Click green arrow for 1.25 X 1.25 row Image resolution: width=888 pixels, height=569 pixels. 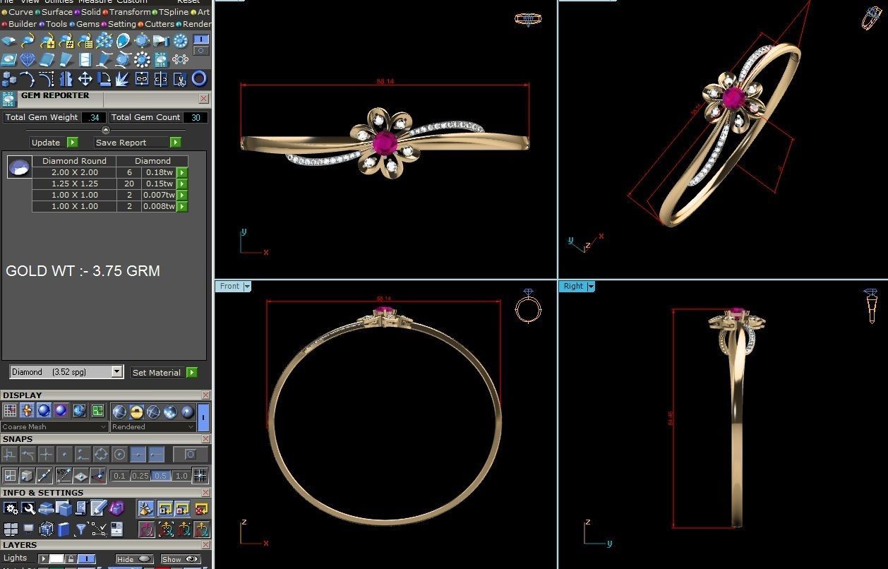click(x=181, y=184)
